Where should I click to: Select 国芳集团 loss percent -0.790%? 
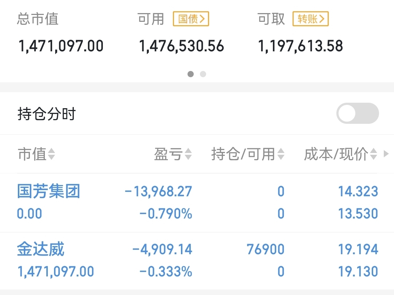(166, 214)
